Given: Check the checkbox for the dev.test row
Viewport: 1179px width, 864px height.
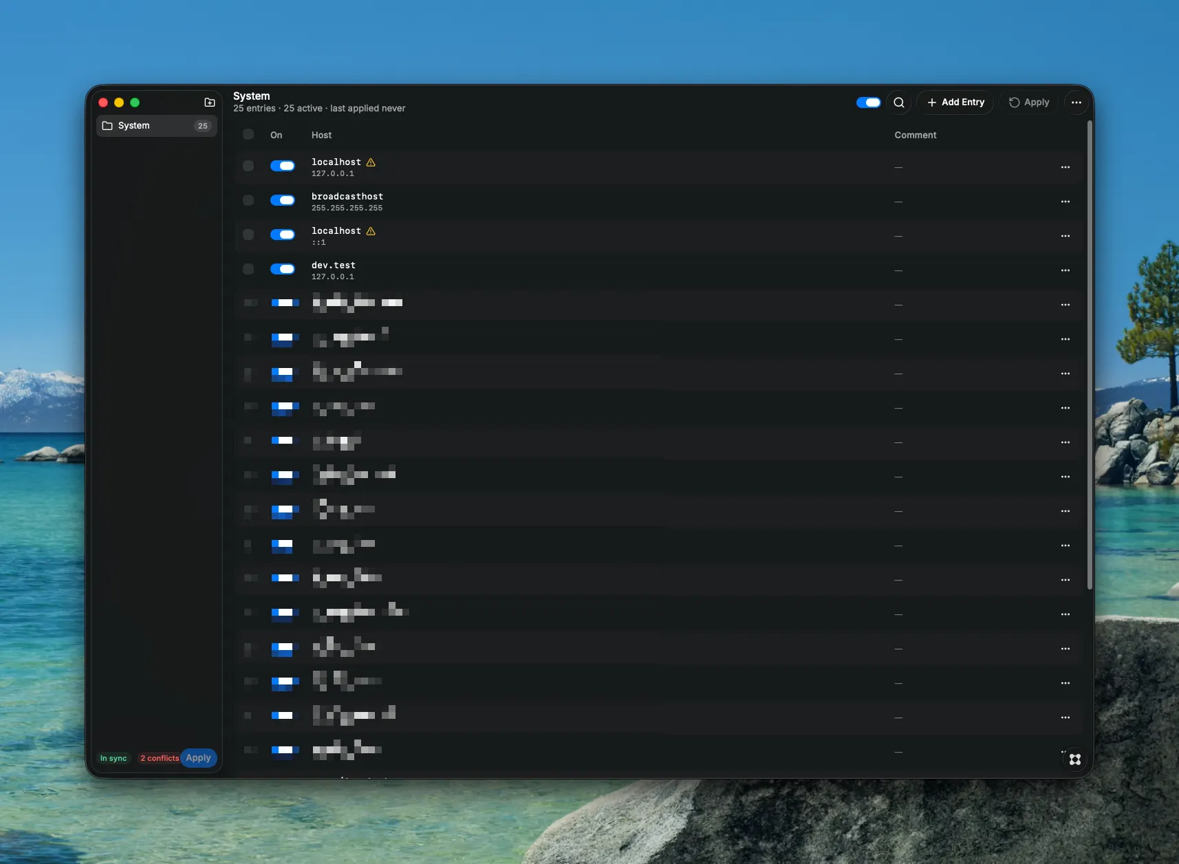Looking at the screenshot, I should point(248,269).
